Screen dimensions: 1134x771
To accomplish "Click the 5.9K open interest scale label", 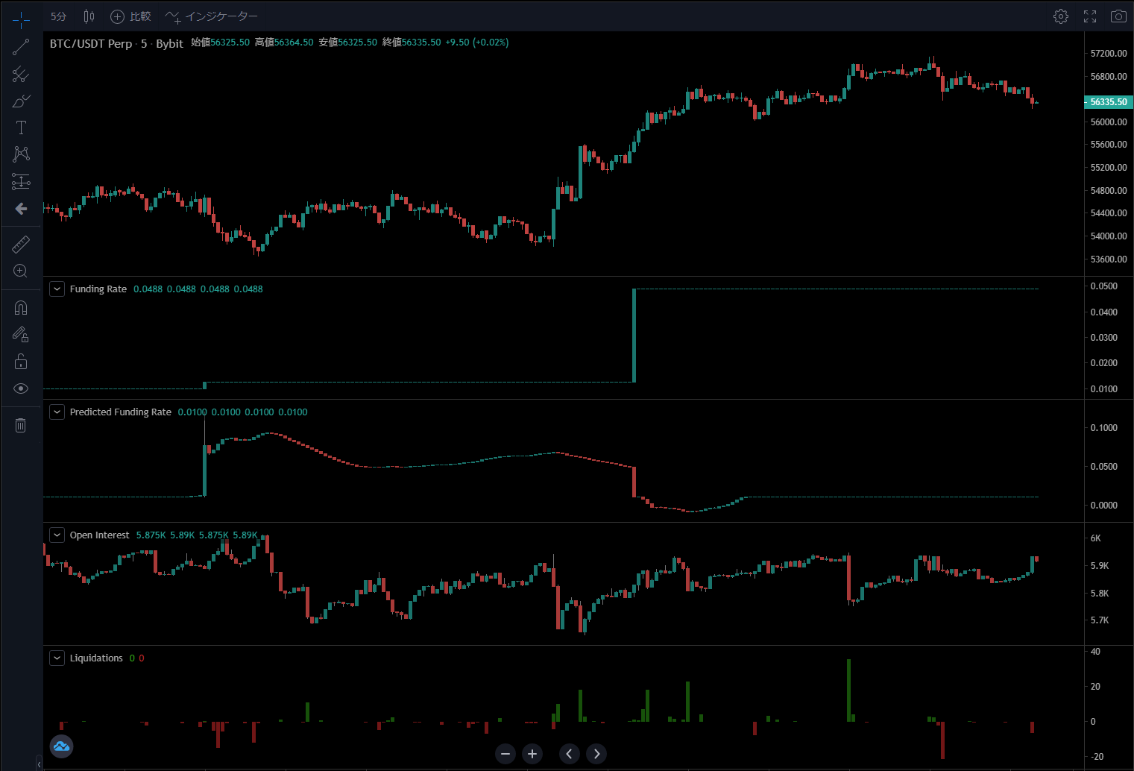I will tap(1100, 566).
